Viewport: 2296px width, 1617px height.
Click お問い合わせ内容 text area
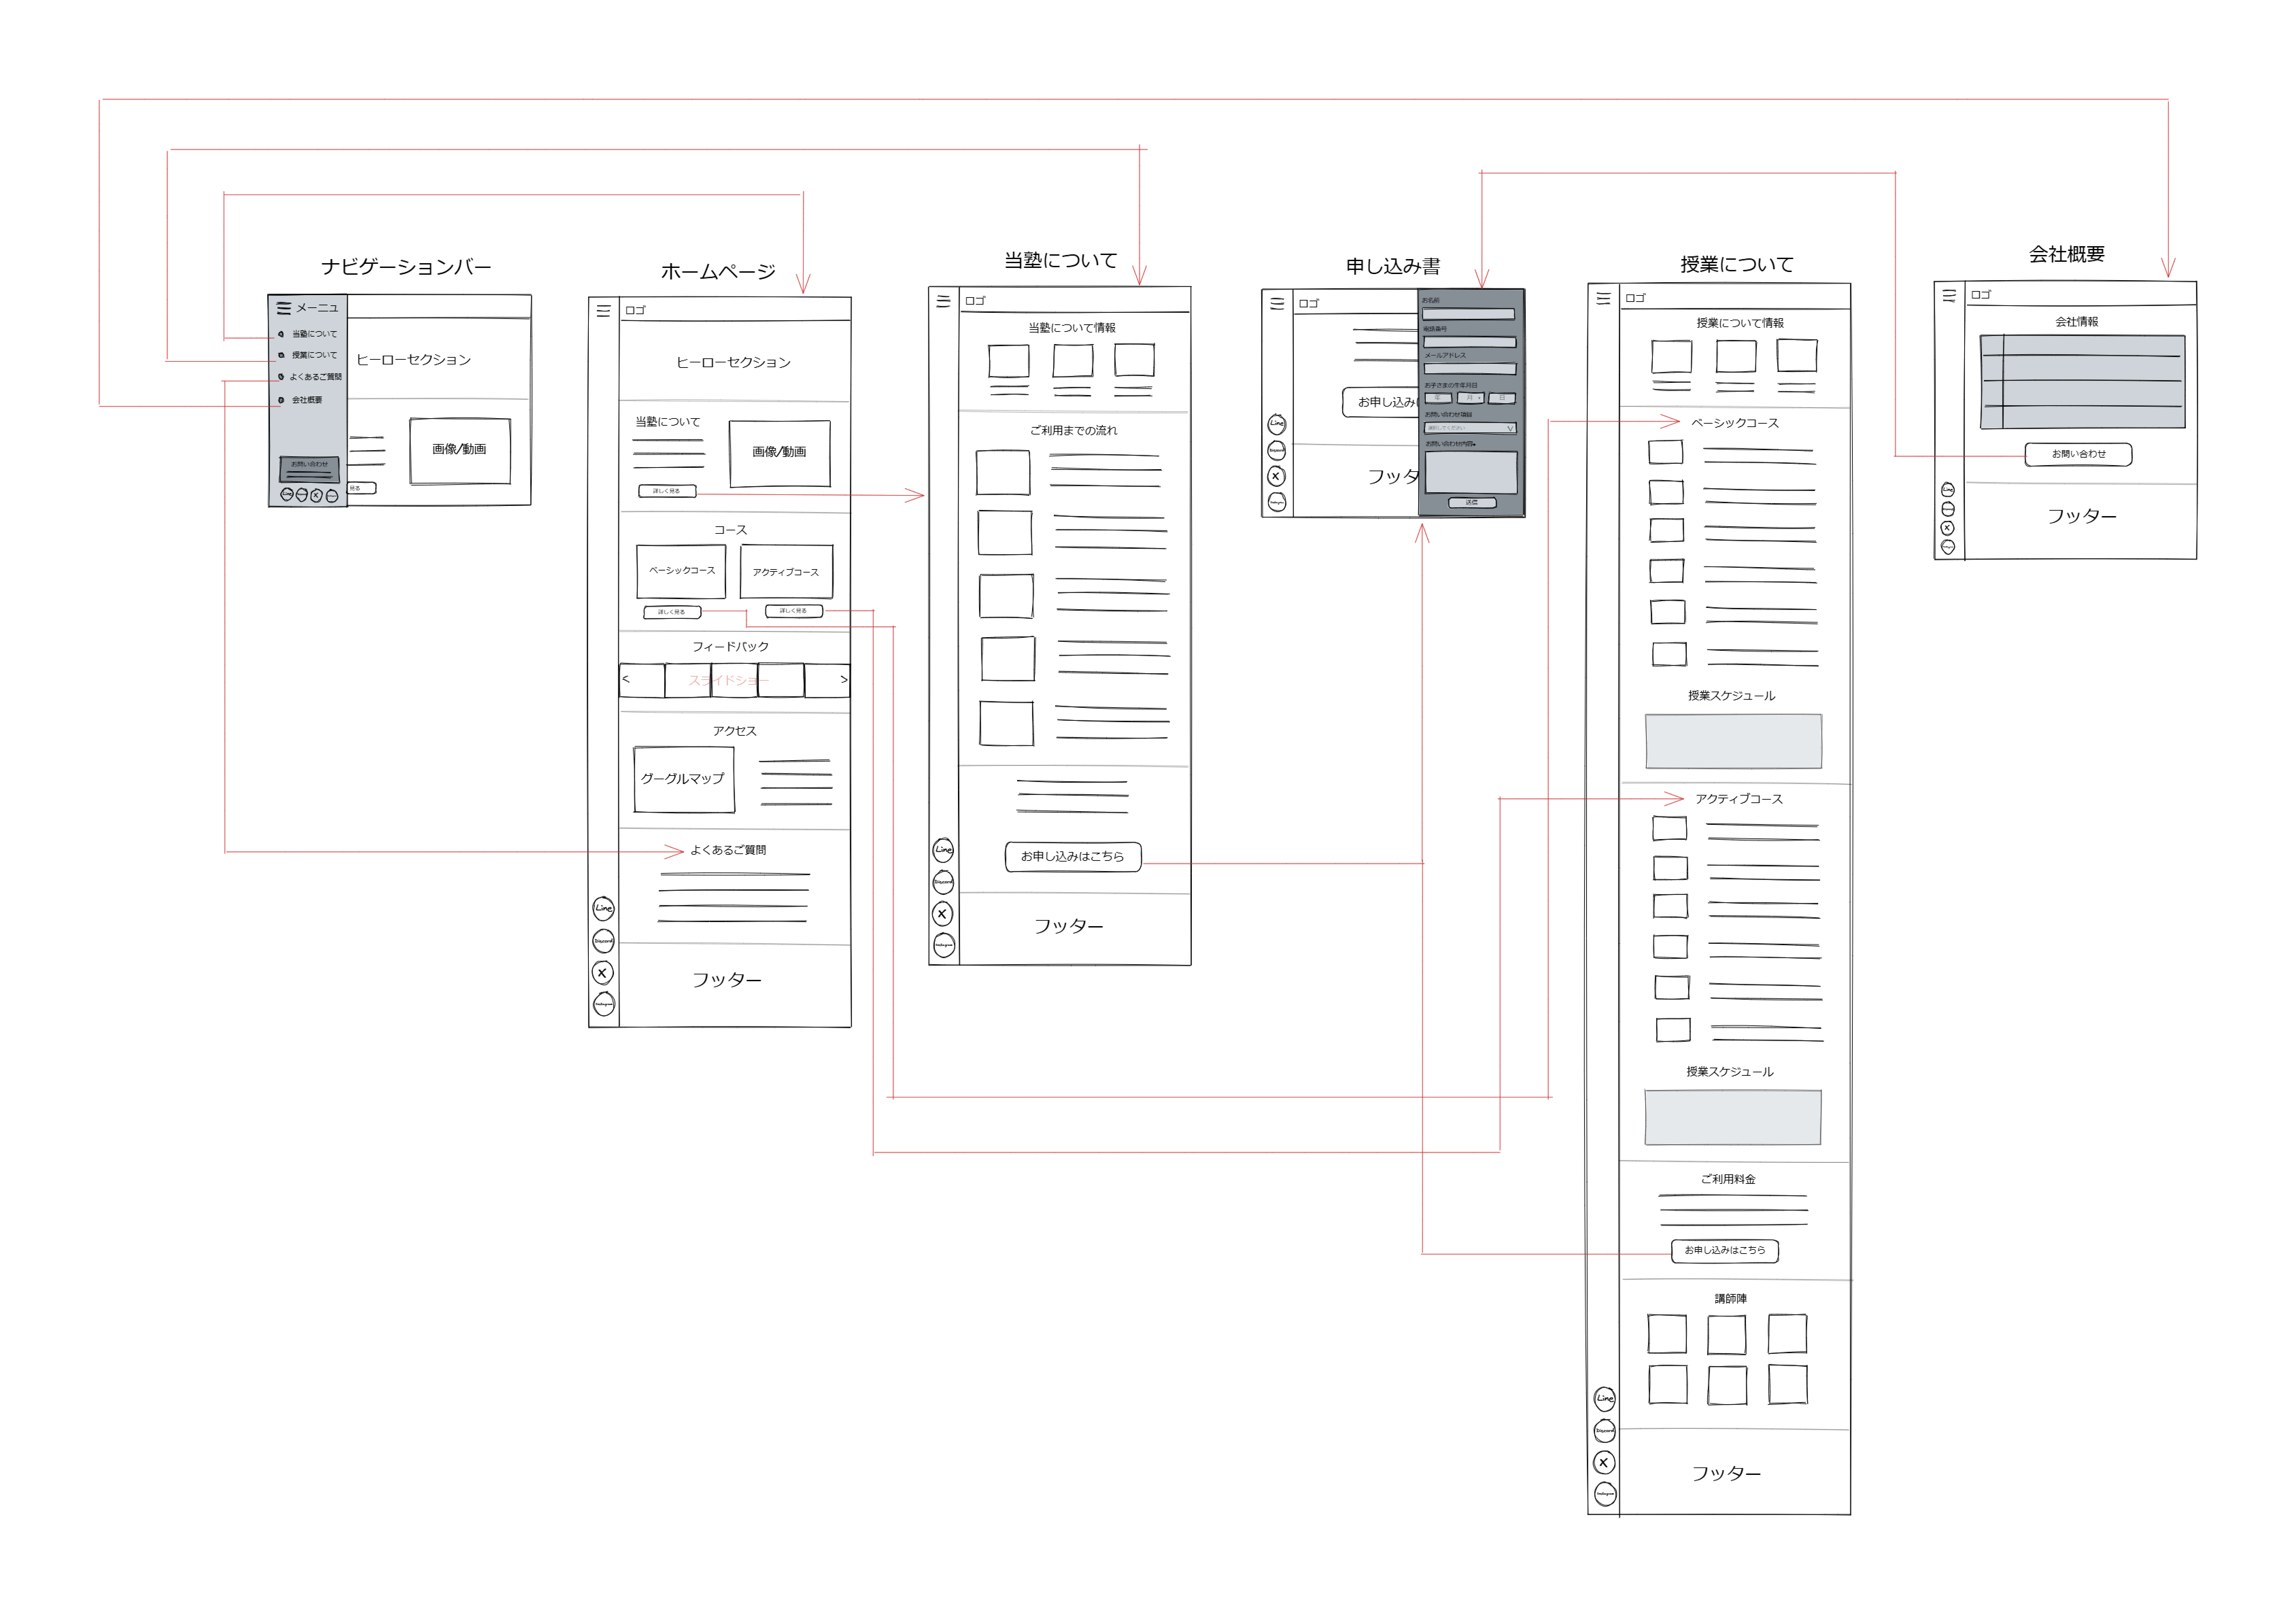[1471, 473]
